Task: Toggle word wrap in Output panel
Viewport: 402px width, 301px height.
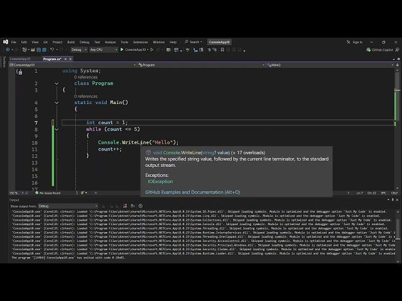Action: click(133, 206)
